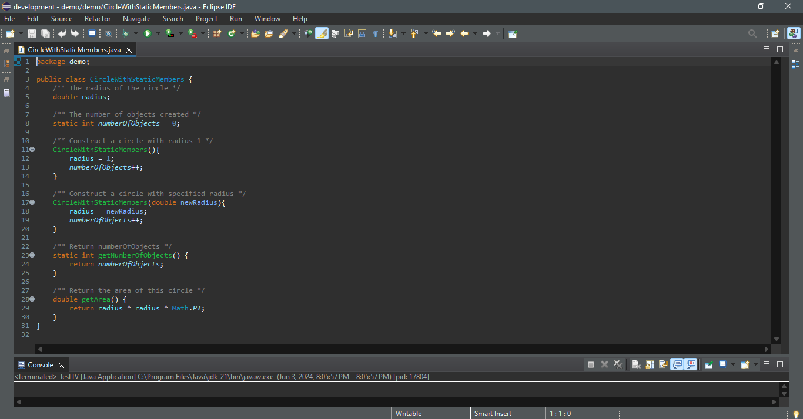
Task: Open the File menu
Action: 9,19
